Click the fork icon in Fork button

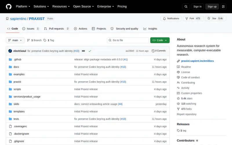[187, 19]
